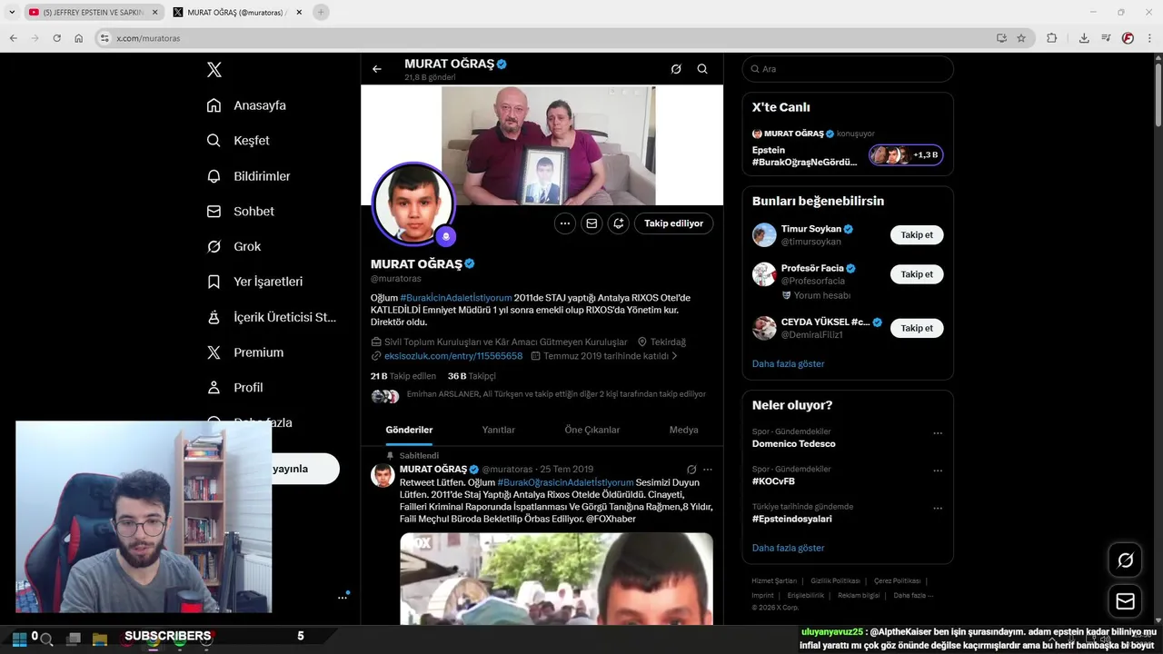Open floating messages envelope button
Screen dimensions: 1163x654
(1125, 601)
